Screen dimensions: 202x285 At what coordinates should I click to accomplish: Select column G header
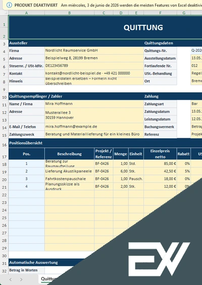[184, 13]
